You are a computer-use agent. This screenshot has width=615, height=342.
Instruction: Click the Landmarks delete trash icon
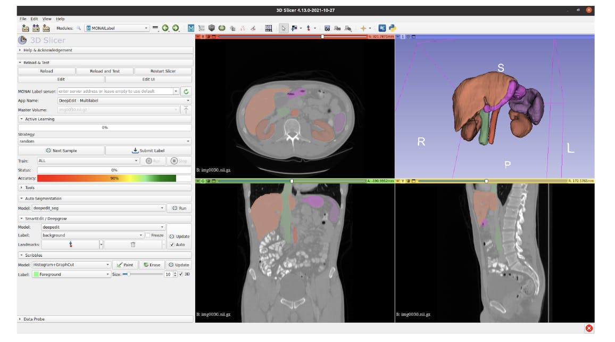(133, 244)
